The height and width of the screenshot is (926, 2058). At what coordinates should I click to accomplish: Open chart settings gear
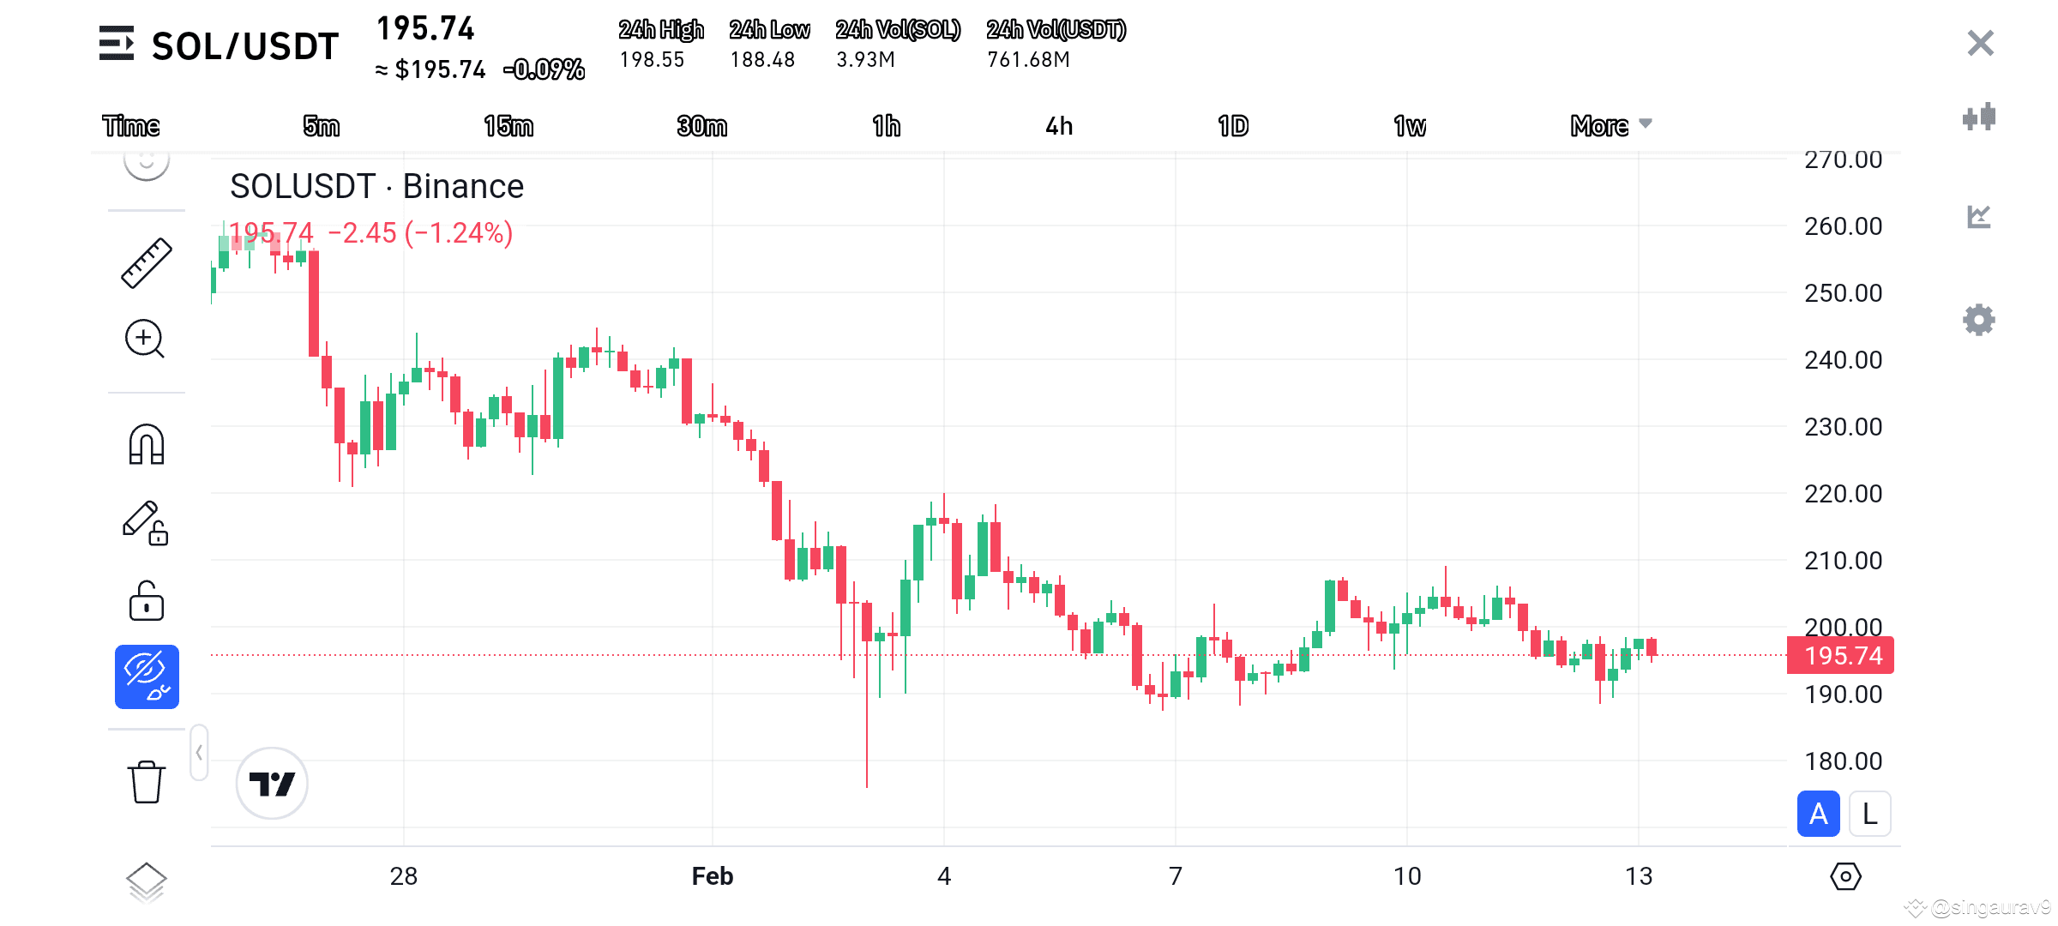(1977, 320)
